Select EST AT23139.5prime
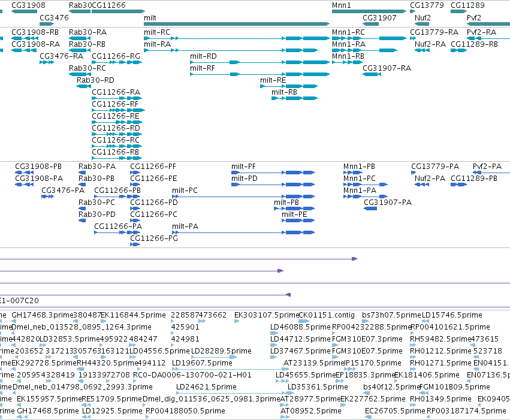510x420 pixels. point(286,369)
